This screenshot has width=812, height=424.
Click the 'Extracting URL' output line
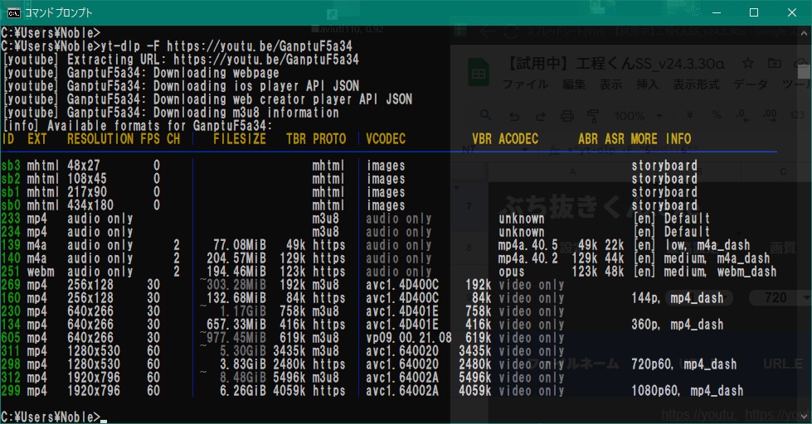pyautogui.click(x=181, y=60)
